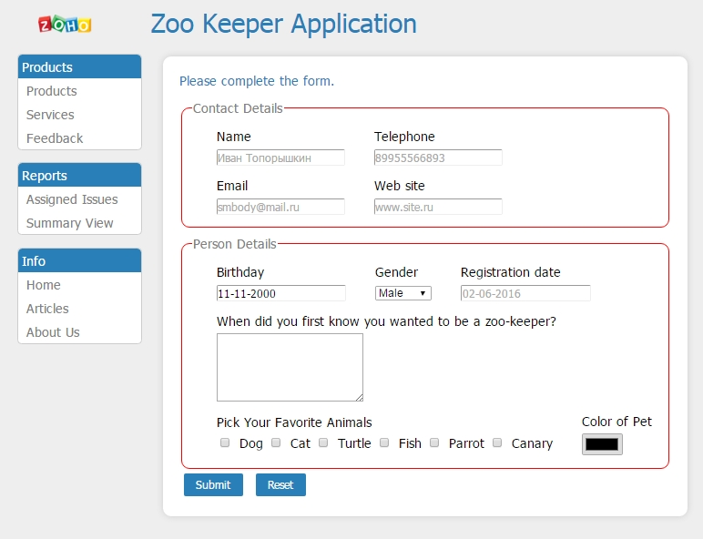Screen dimensions: 703x539
Task: Click the Zoho logo
Action: (x=65, y=25)
